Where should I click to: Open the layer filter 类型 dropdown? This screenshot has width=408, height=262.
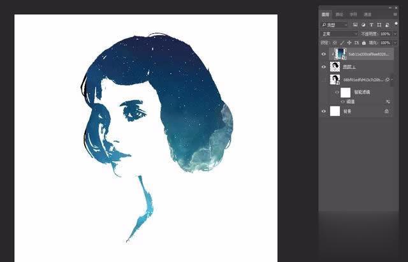334,25
